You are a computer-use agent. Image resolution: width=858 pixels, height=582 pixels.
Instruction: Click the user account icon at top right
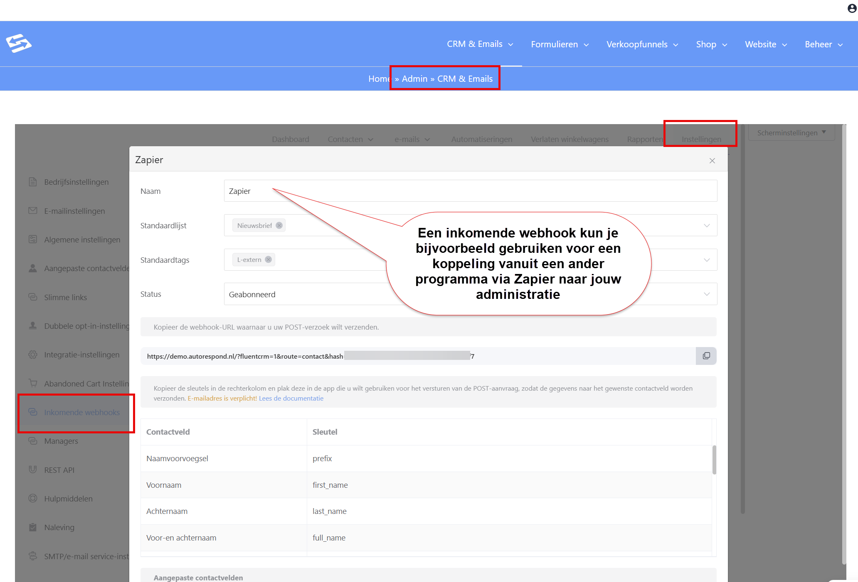852,8
